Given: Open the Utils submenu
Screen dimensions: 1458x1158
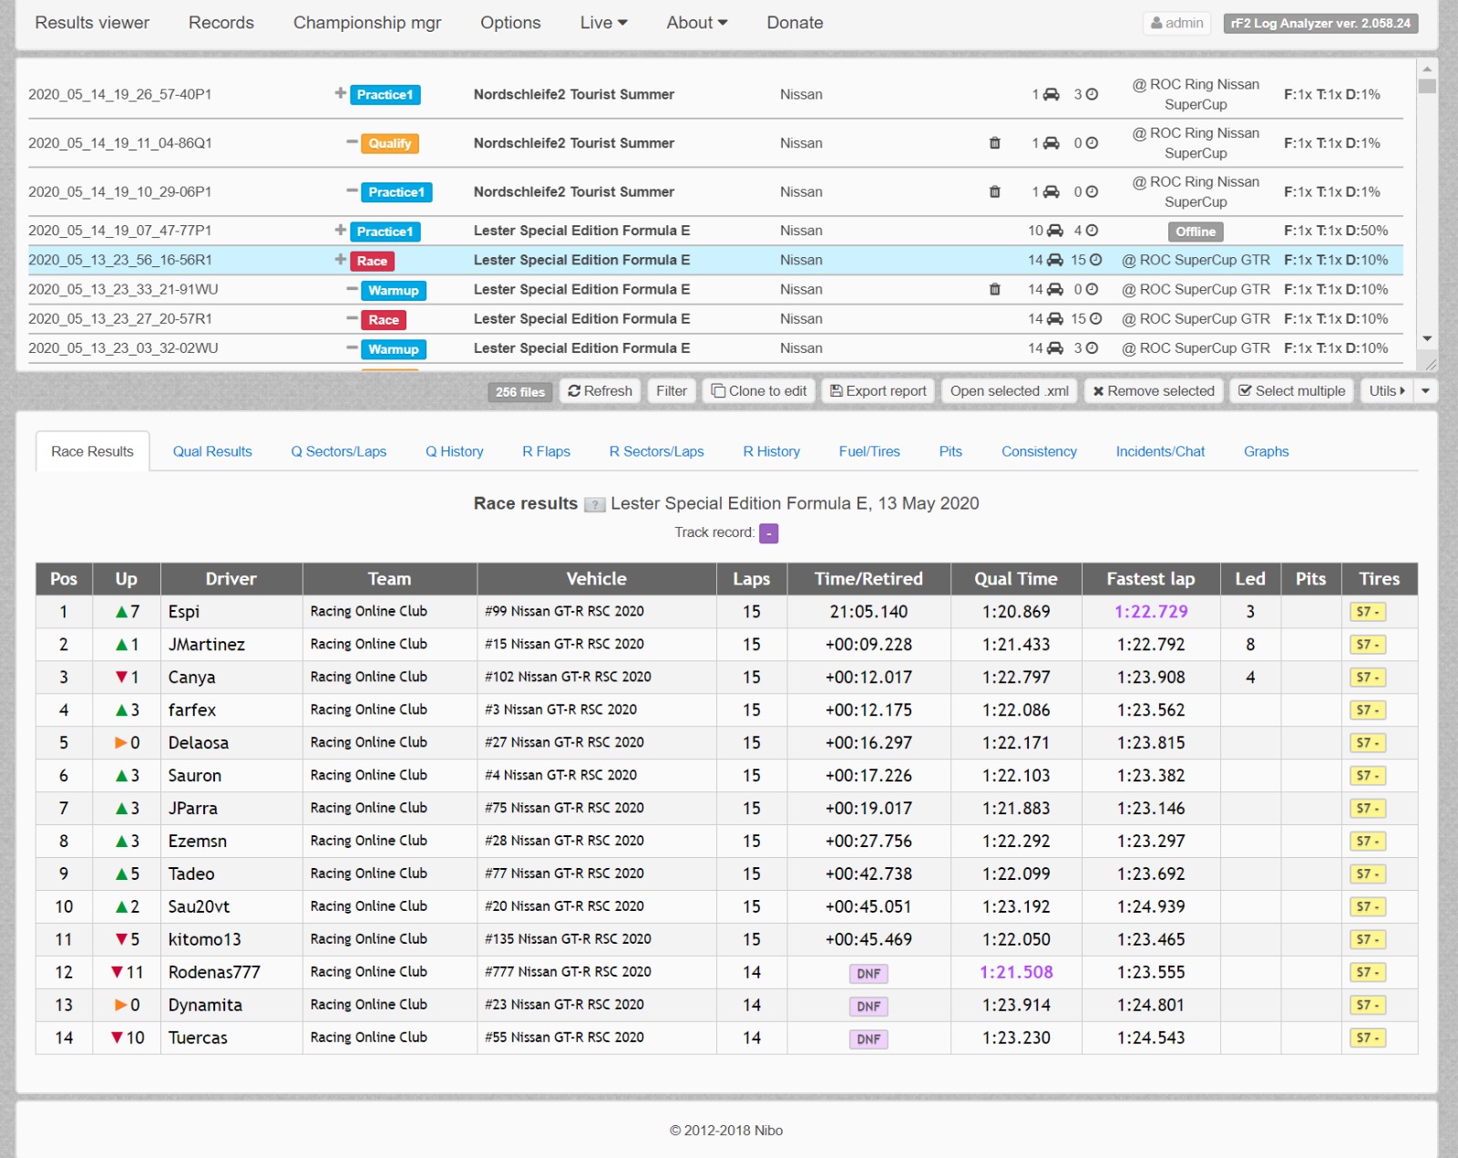Looking at the screenshot, I should [x=1387, y=391].
